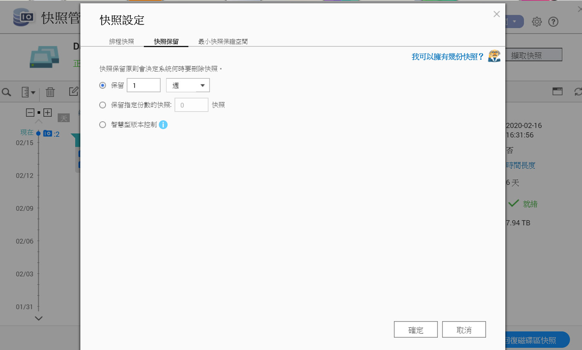582x350 pixels.
Task: Switch to the 最小快照保證空間 tab
Action: coord(223,41)
